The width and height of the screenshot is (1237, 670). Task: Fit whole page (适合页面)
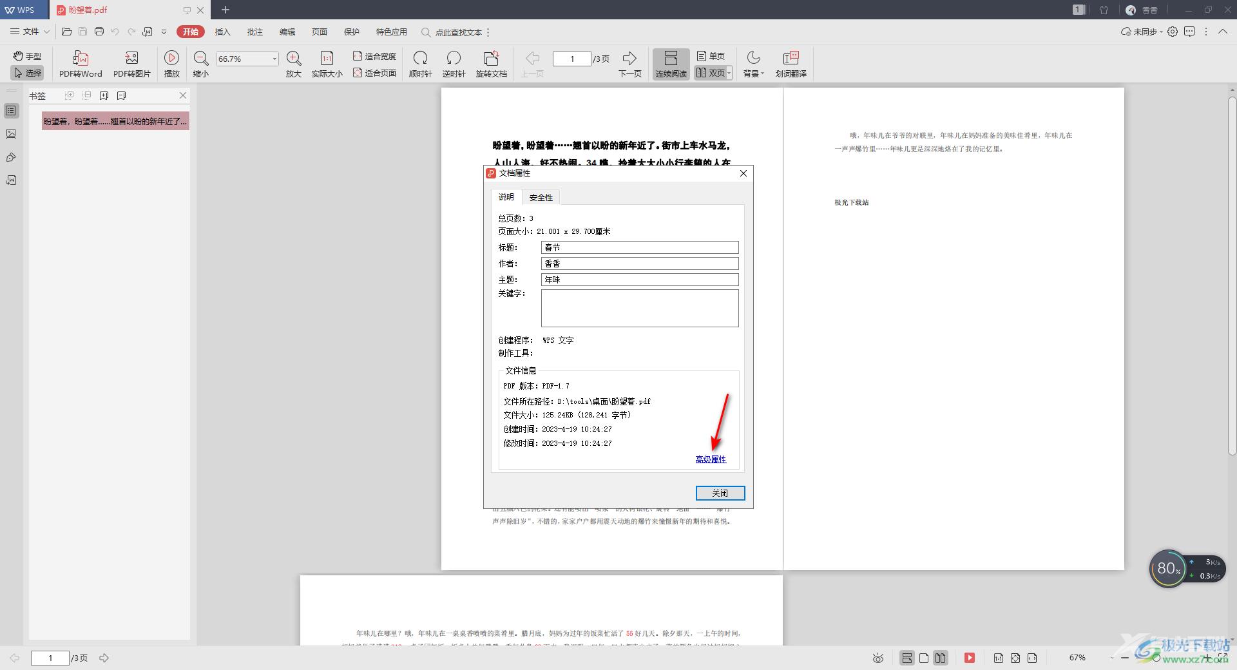tap(374, 73)
